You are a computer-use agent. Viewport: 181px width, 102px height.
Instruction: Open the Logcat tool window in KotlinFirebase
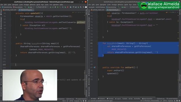tap(118, 99)
